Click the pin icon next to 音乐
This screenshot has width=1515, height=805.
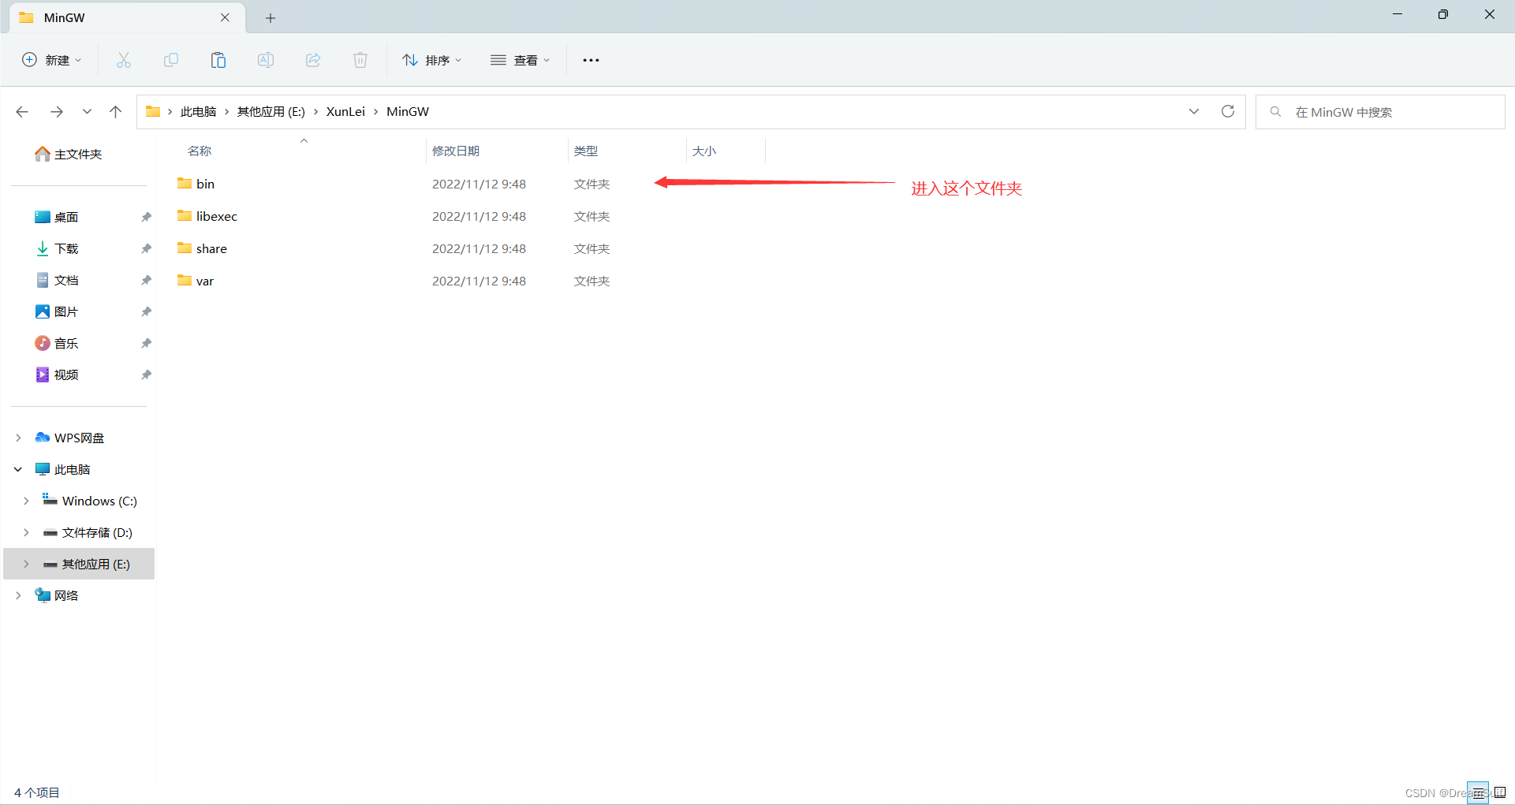[146, 343]
